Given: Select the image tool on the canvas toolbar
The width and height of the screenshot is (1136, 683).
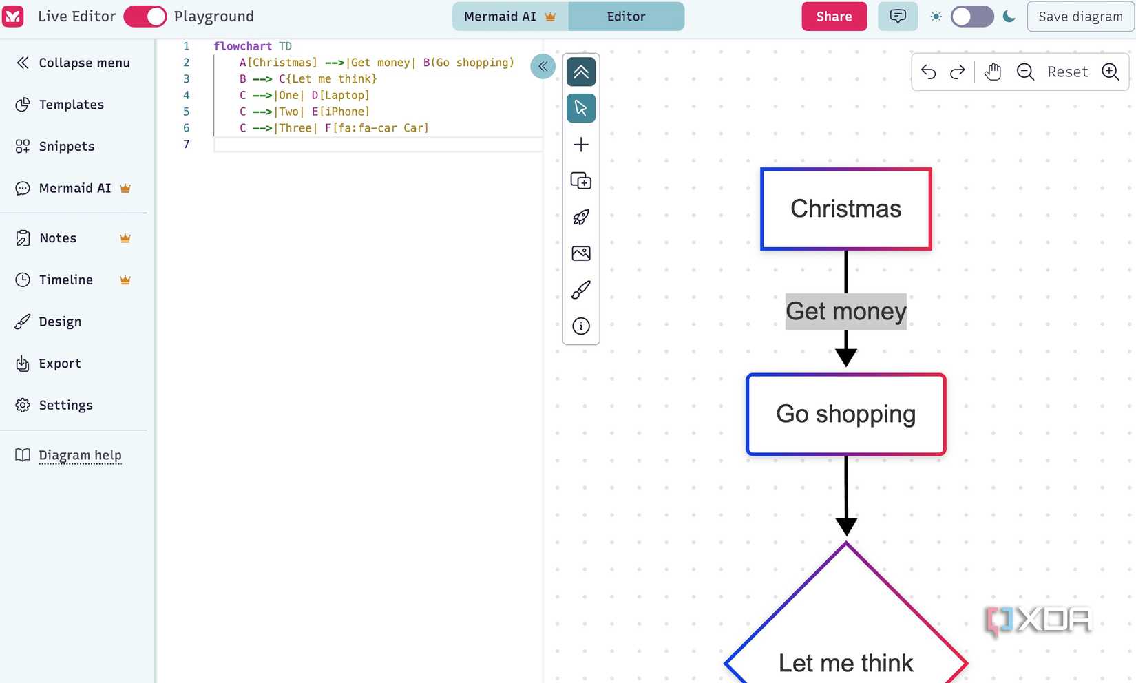Looking at the screenshot, I should (x=581, y=253).
